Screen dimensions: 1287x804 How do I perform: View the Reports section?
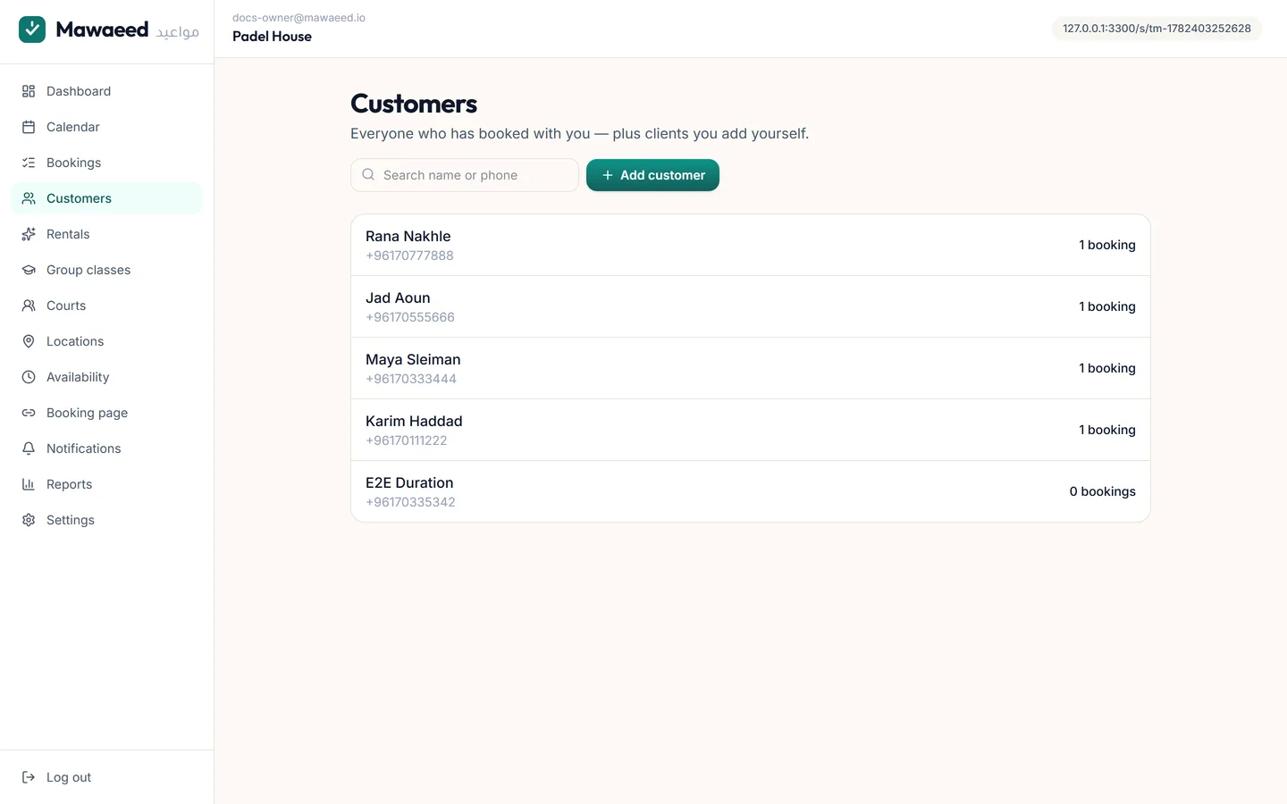click(x=107, y=484)
